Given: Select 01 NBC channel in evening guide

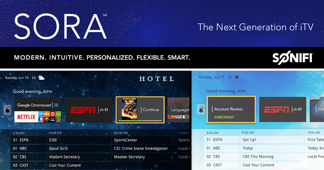Looking at the screenshot, I should (x=28, y=149).
